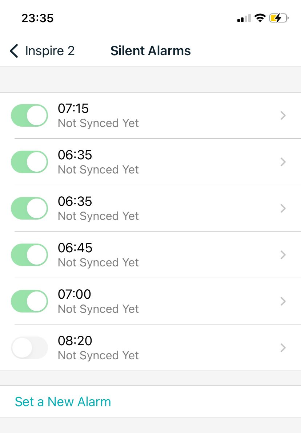Screen dimensions: 301x433
Task: Tap the charging battery icon
Action: point(278,18)
